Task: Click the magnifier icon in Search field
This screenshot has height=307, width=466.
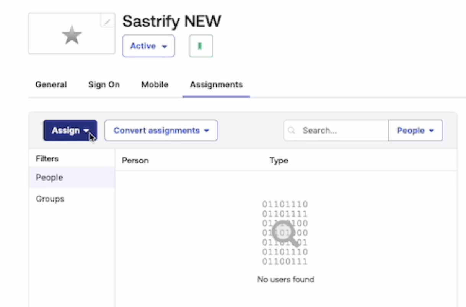Action: click(x=292, y=131)
